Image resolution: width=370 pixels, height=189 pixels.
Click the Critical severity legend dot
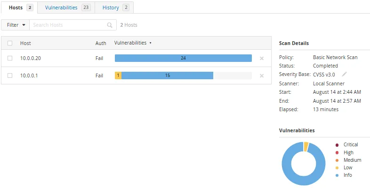pyautogui.click(x=337, y=145)
